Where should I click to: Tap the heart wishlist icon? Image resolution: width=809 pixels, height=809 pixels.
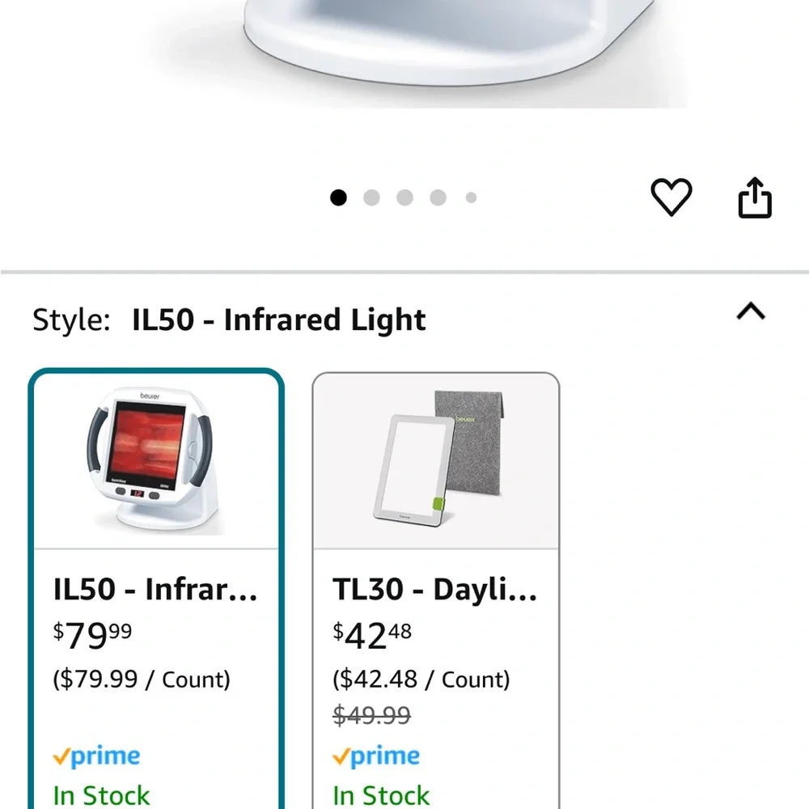[x=671, y=197]
